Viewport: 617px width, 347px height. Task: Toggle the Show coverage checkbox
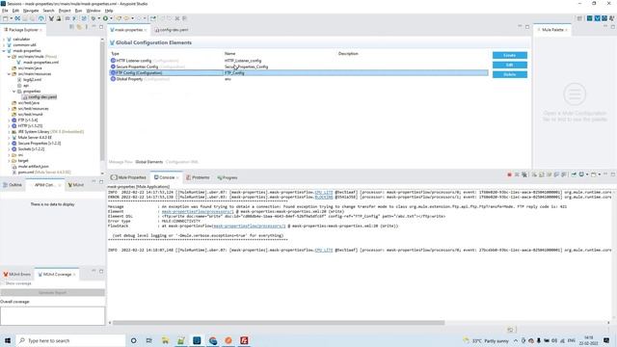[x=2, y=283]
